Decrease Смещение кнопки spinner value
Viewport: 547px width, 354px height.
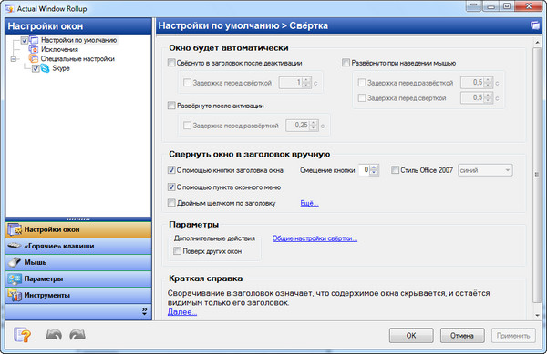[x=374, y=173]
